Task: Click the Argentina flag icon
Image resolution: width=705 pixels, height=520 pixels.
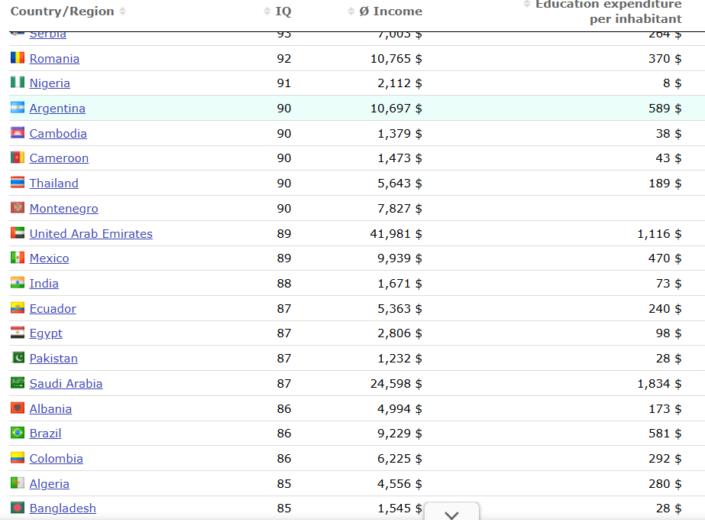Action: pyautogui.click(x=18, y=108)
